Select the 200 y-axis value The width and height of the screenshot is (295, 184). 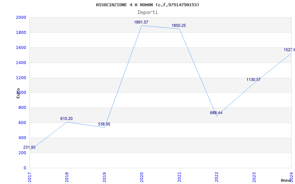coord(22,153)
